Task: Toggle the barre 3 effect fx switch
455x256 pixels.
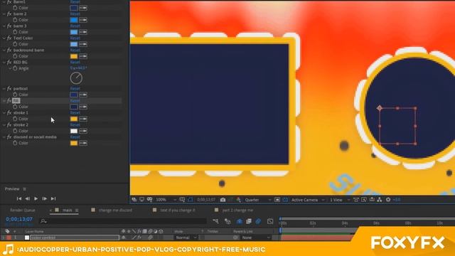Action: pos(9,26)
